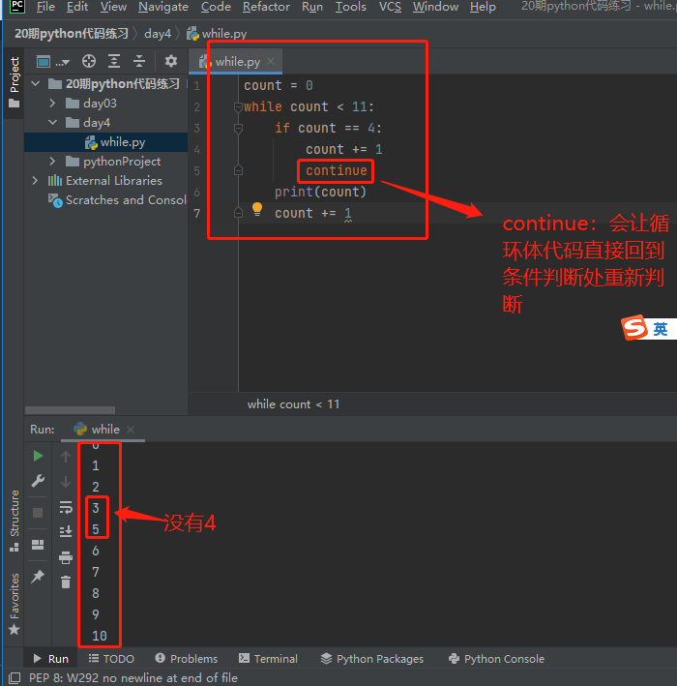The height and width of the screenshot is (686, 677).
Task: Click the Stop process square icon
Action: tap(38, 513)
